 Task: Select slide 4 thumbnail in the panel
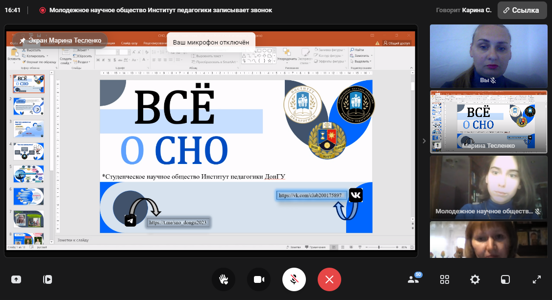click(28, 151)
